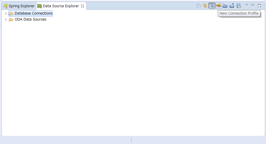Click the Collapse All toolbar icon
This screenshot has width=266, height=144.
coord(199,6)
